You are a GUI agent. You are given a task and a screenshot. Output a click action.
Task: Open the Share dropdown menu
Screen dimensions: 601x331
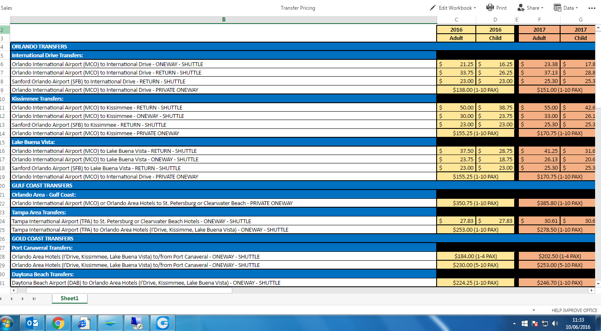[530, 8]
